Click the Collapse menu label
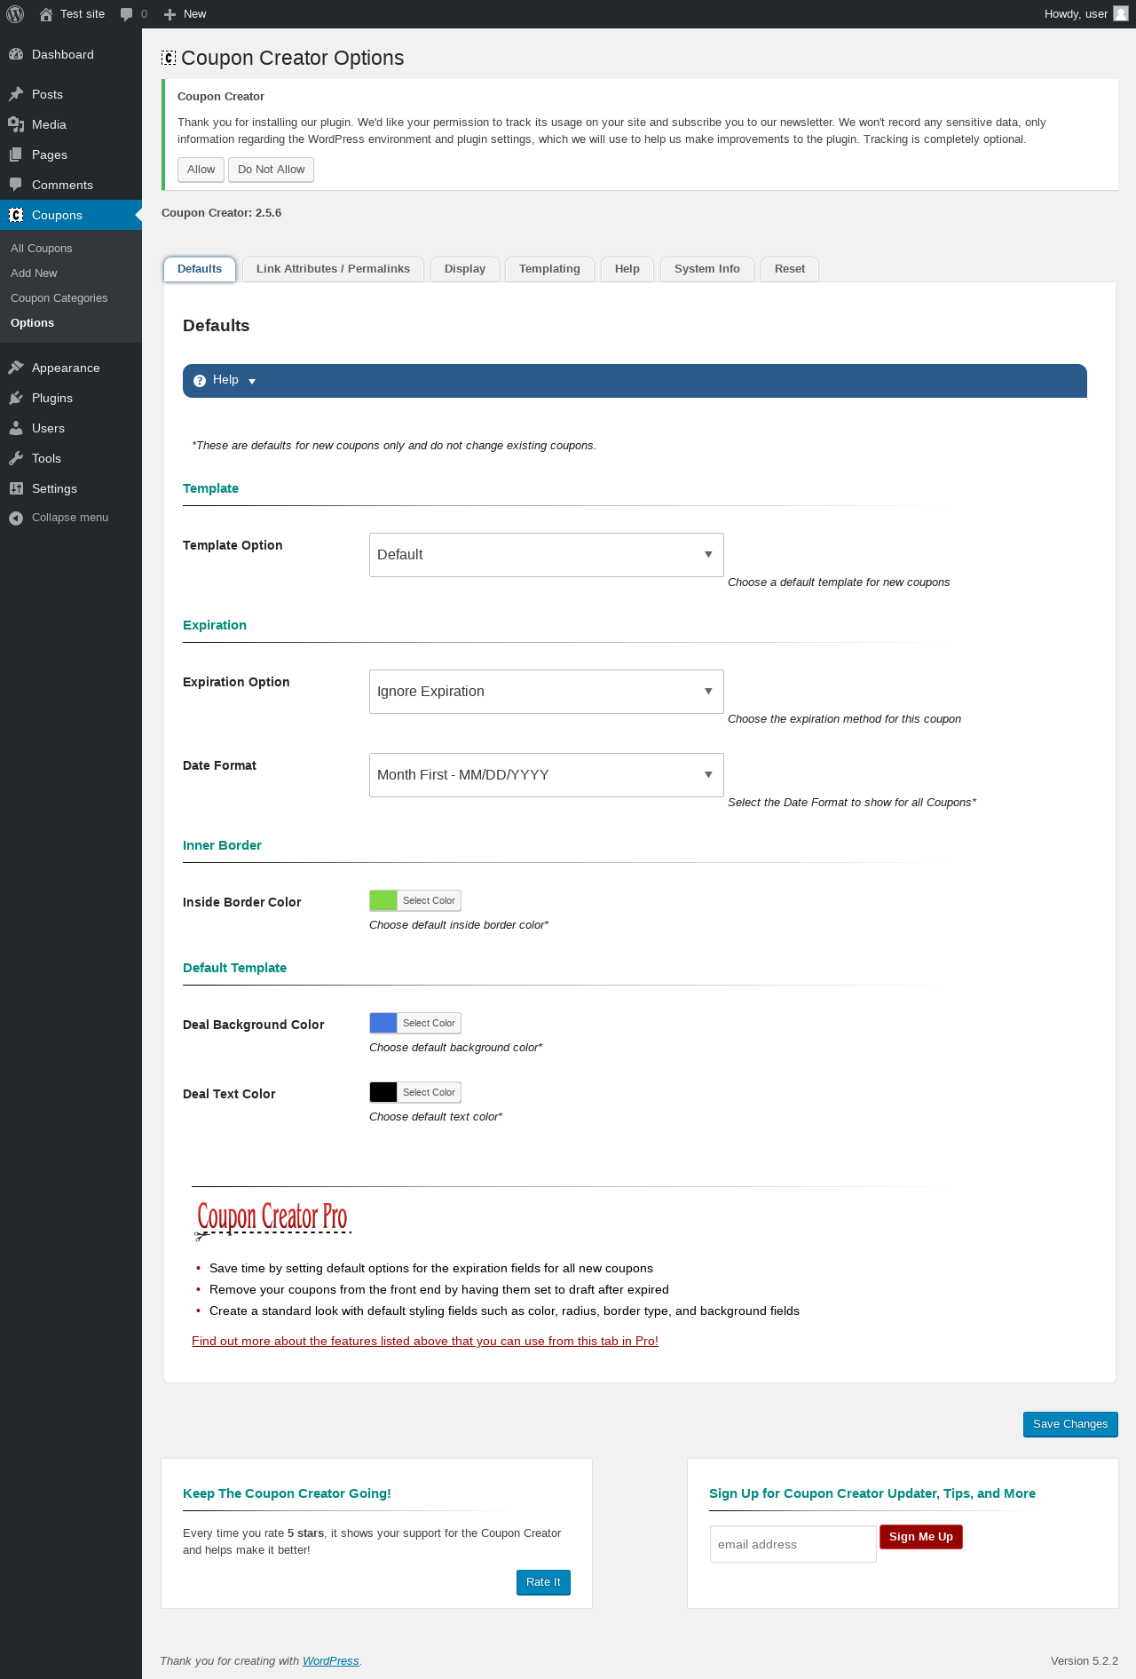Viewport: 1136px width, 1679px height. point(70,518)
